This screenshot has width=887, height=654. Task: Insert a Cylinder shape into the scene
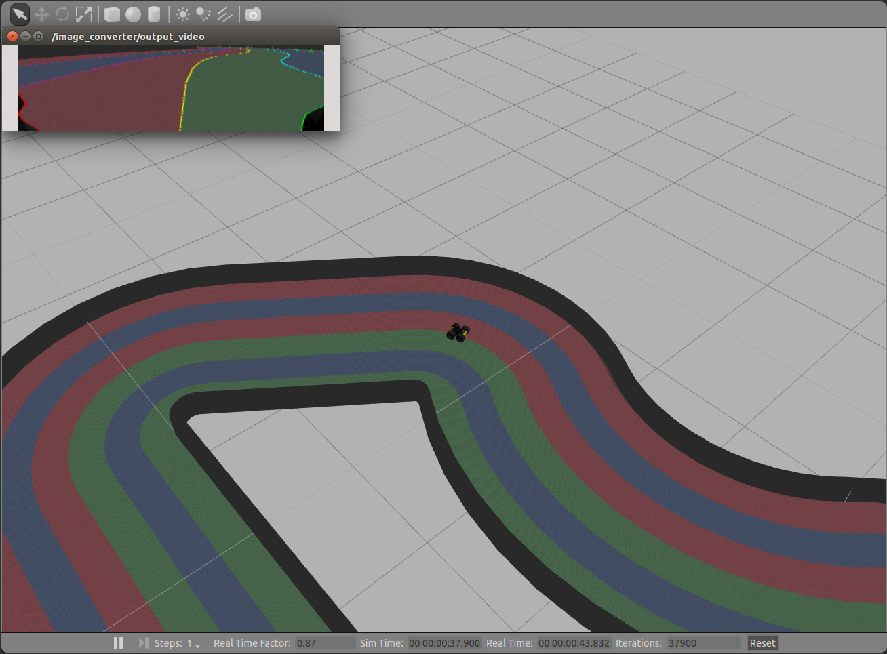pyautogui.click(x=153, y=14)
